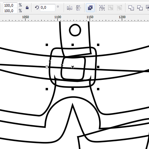This screenshot has height=149, width=149.
Task: Click the rotation angle arrow icon
Action: pos(37,8)
